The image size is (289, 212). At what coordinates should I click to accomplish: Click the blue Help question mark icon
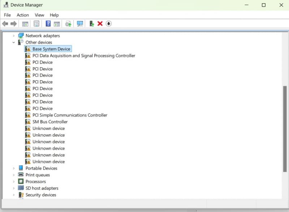click(48, 24)
